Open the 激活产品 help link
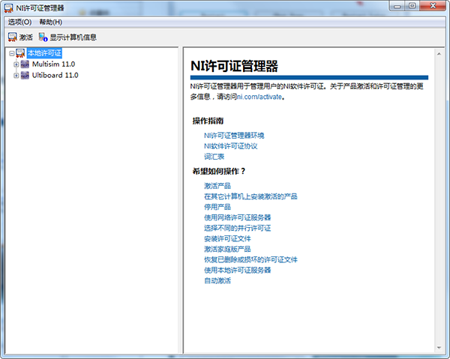 point(217,186)
